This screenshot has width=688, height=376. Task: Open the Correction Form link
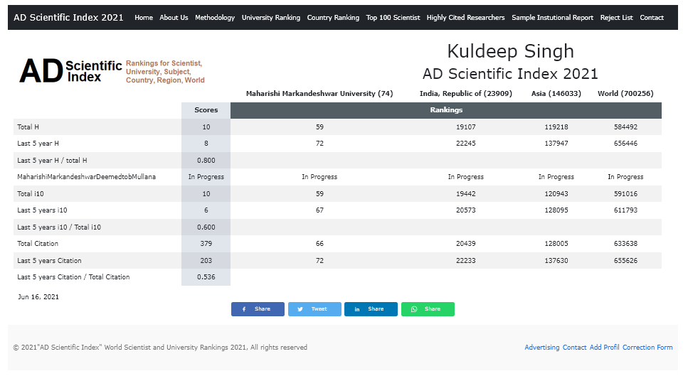click(x=647, y=348)
